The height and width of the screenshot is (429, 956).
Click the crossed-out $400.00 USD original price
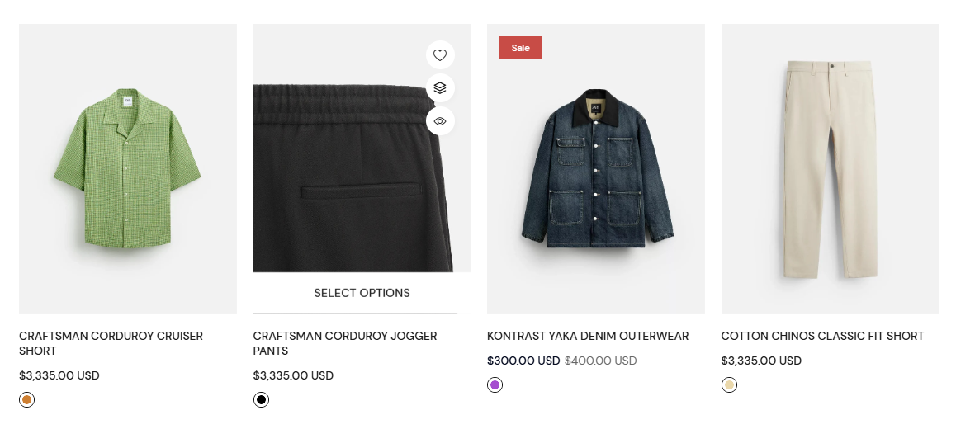tap(600, 361)
